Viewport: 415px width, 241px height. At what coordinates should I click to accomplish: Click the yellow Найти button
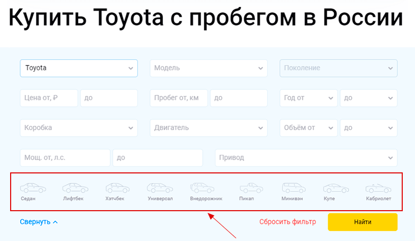363,222
